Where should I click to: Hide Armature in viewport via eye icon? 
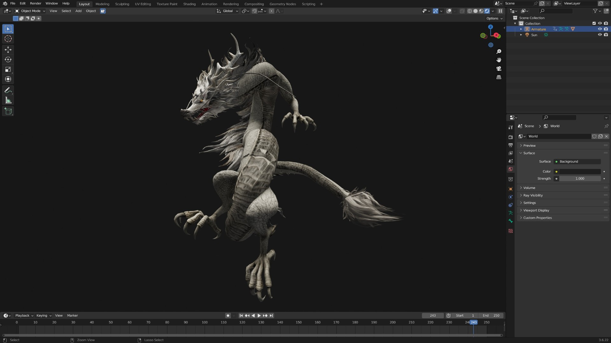click(x=600, y=29)
